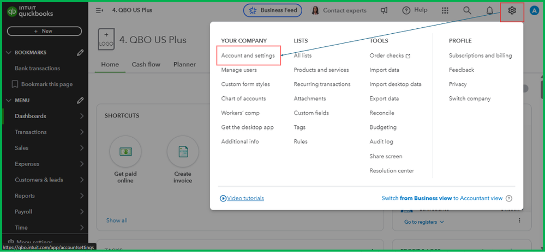Expand the Sales menu chevron
This screenshot has height=252, width=545.
tap(82, 148)
